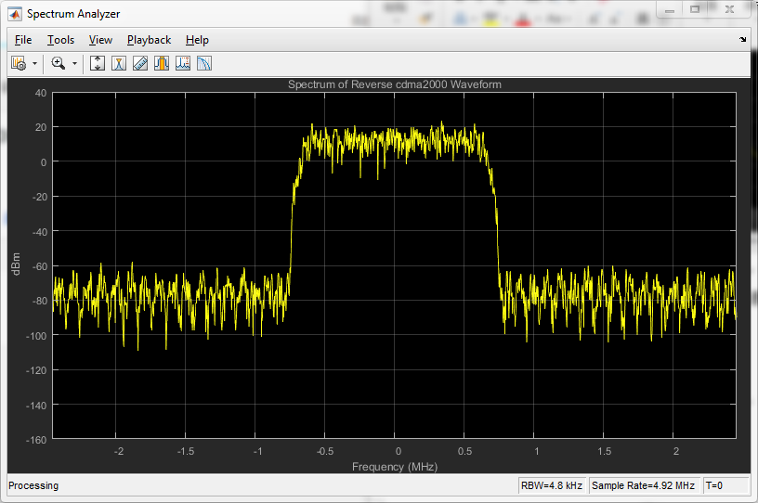
Task: Open the dropdown arrow beside the zoom tool
Action: (x=74, y=63)
